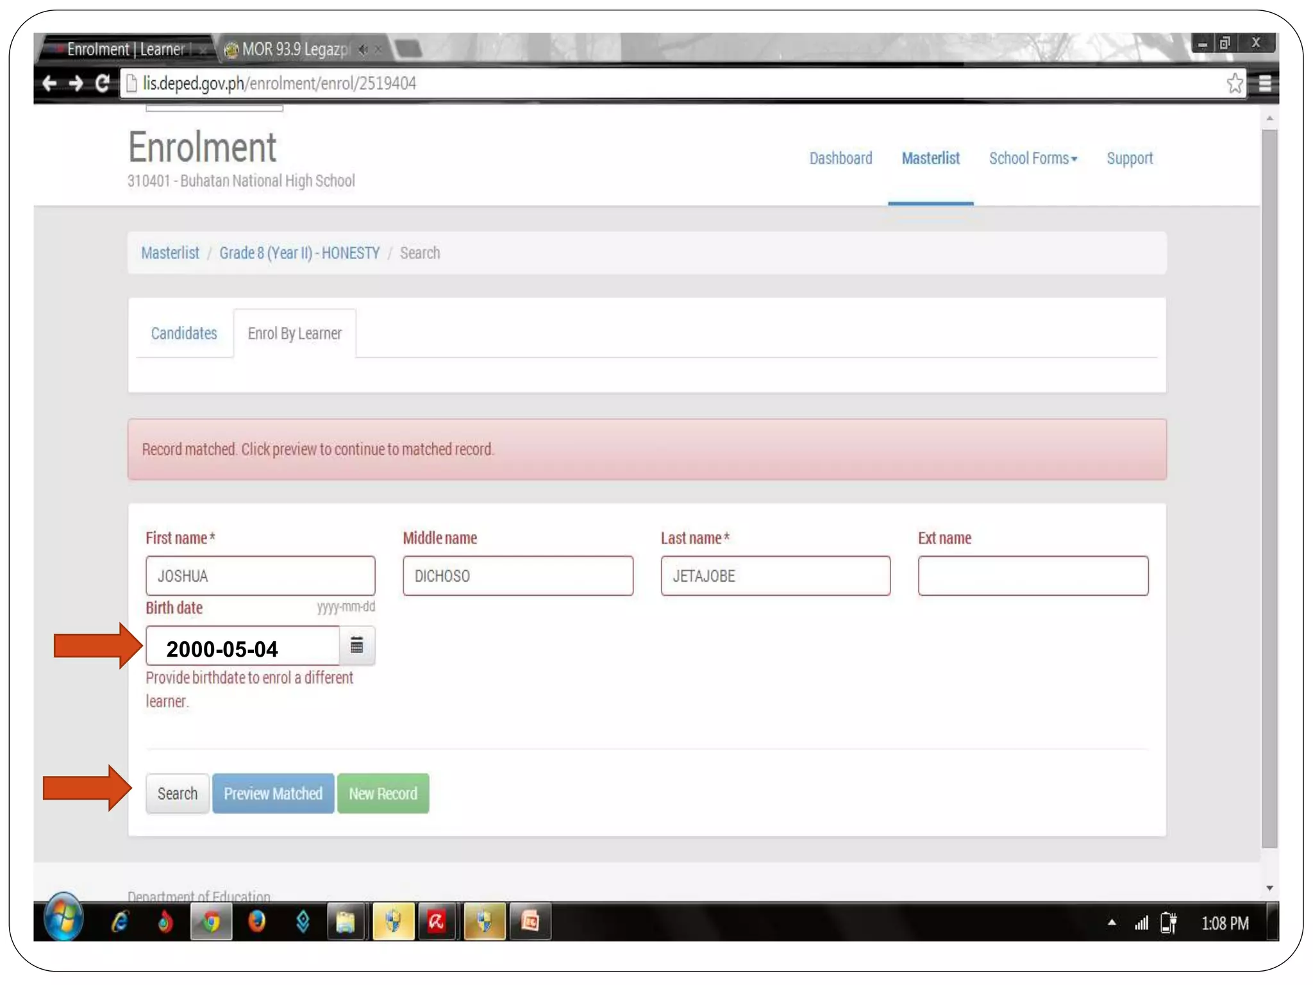This screenshot has height=985, width=1313.
Task: Click the Search button
Action: point(178,793)
